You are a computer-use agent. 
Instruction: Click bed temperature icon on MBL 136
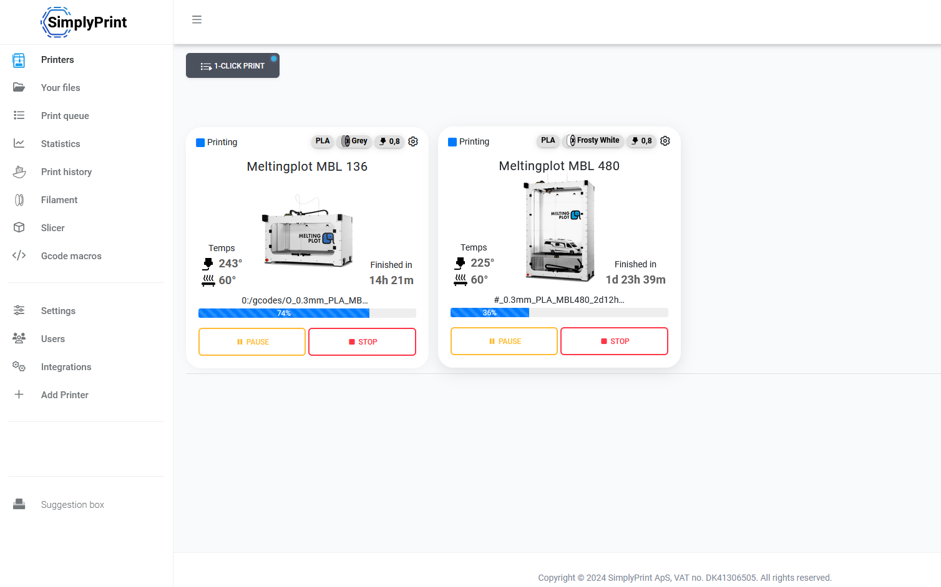(208, 280)
